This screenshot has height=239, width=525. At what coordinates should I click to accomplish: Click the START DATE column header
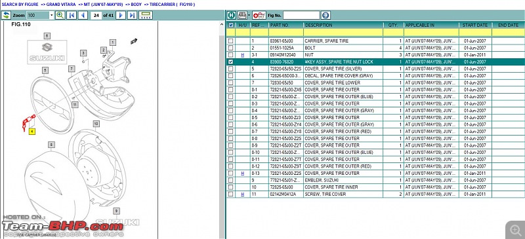point(475,25)
